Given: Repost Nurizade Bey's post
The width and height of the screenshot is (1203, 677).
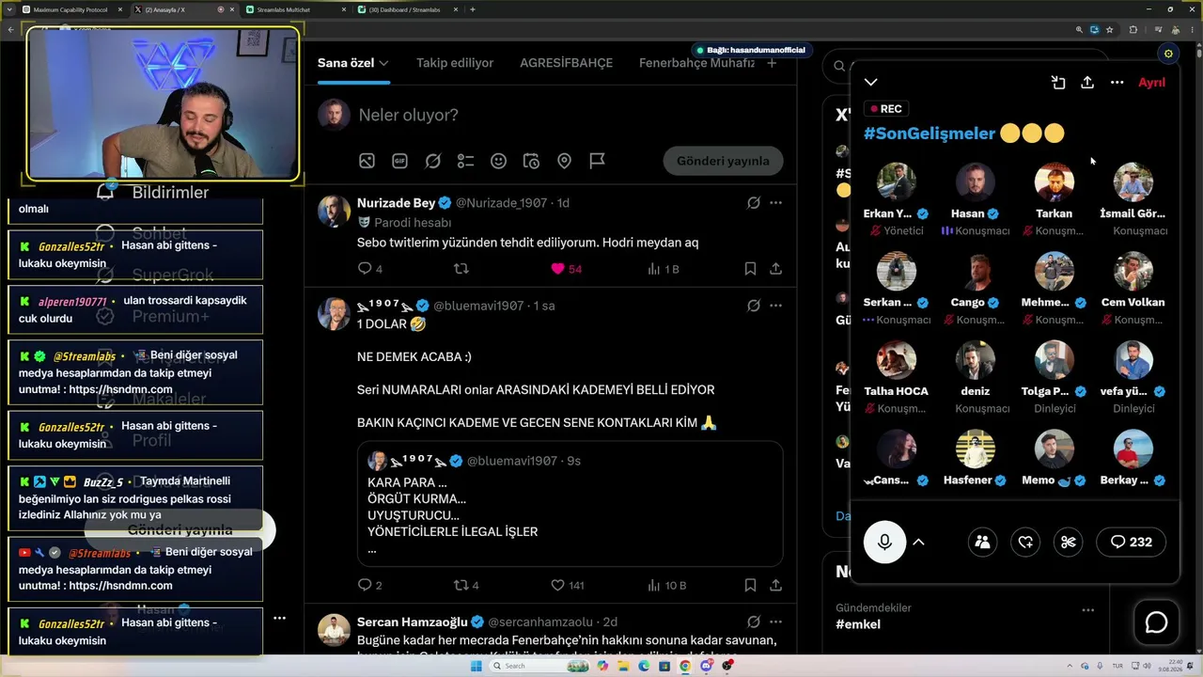Looking at the screenshot, I should [461, 269].
